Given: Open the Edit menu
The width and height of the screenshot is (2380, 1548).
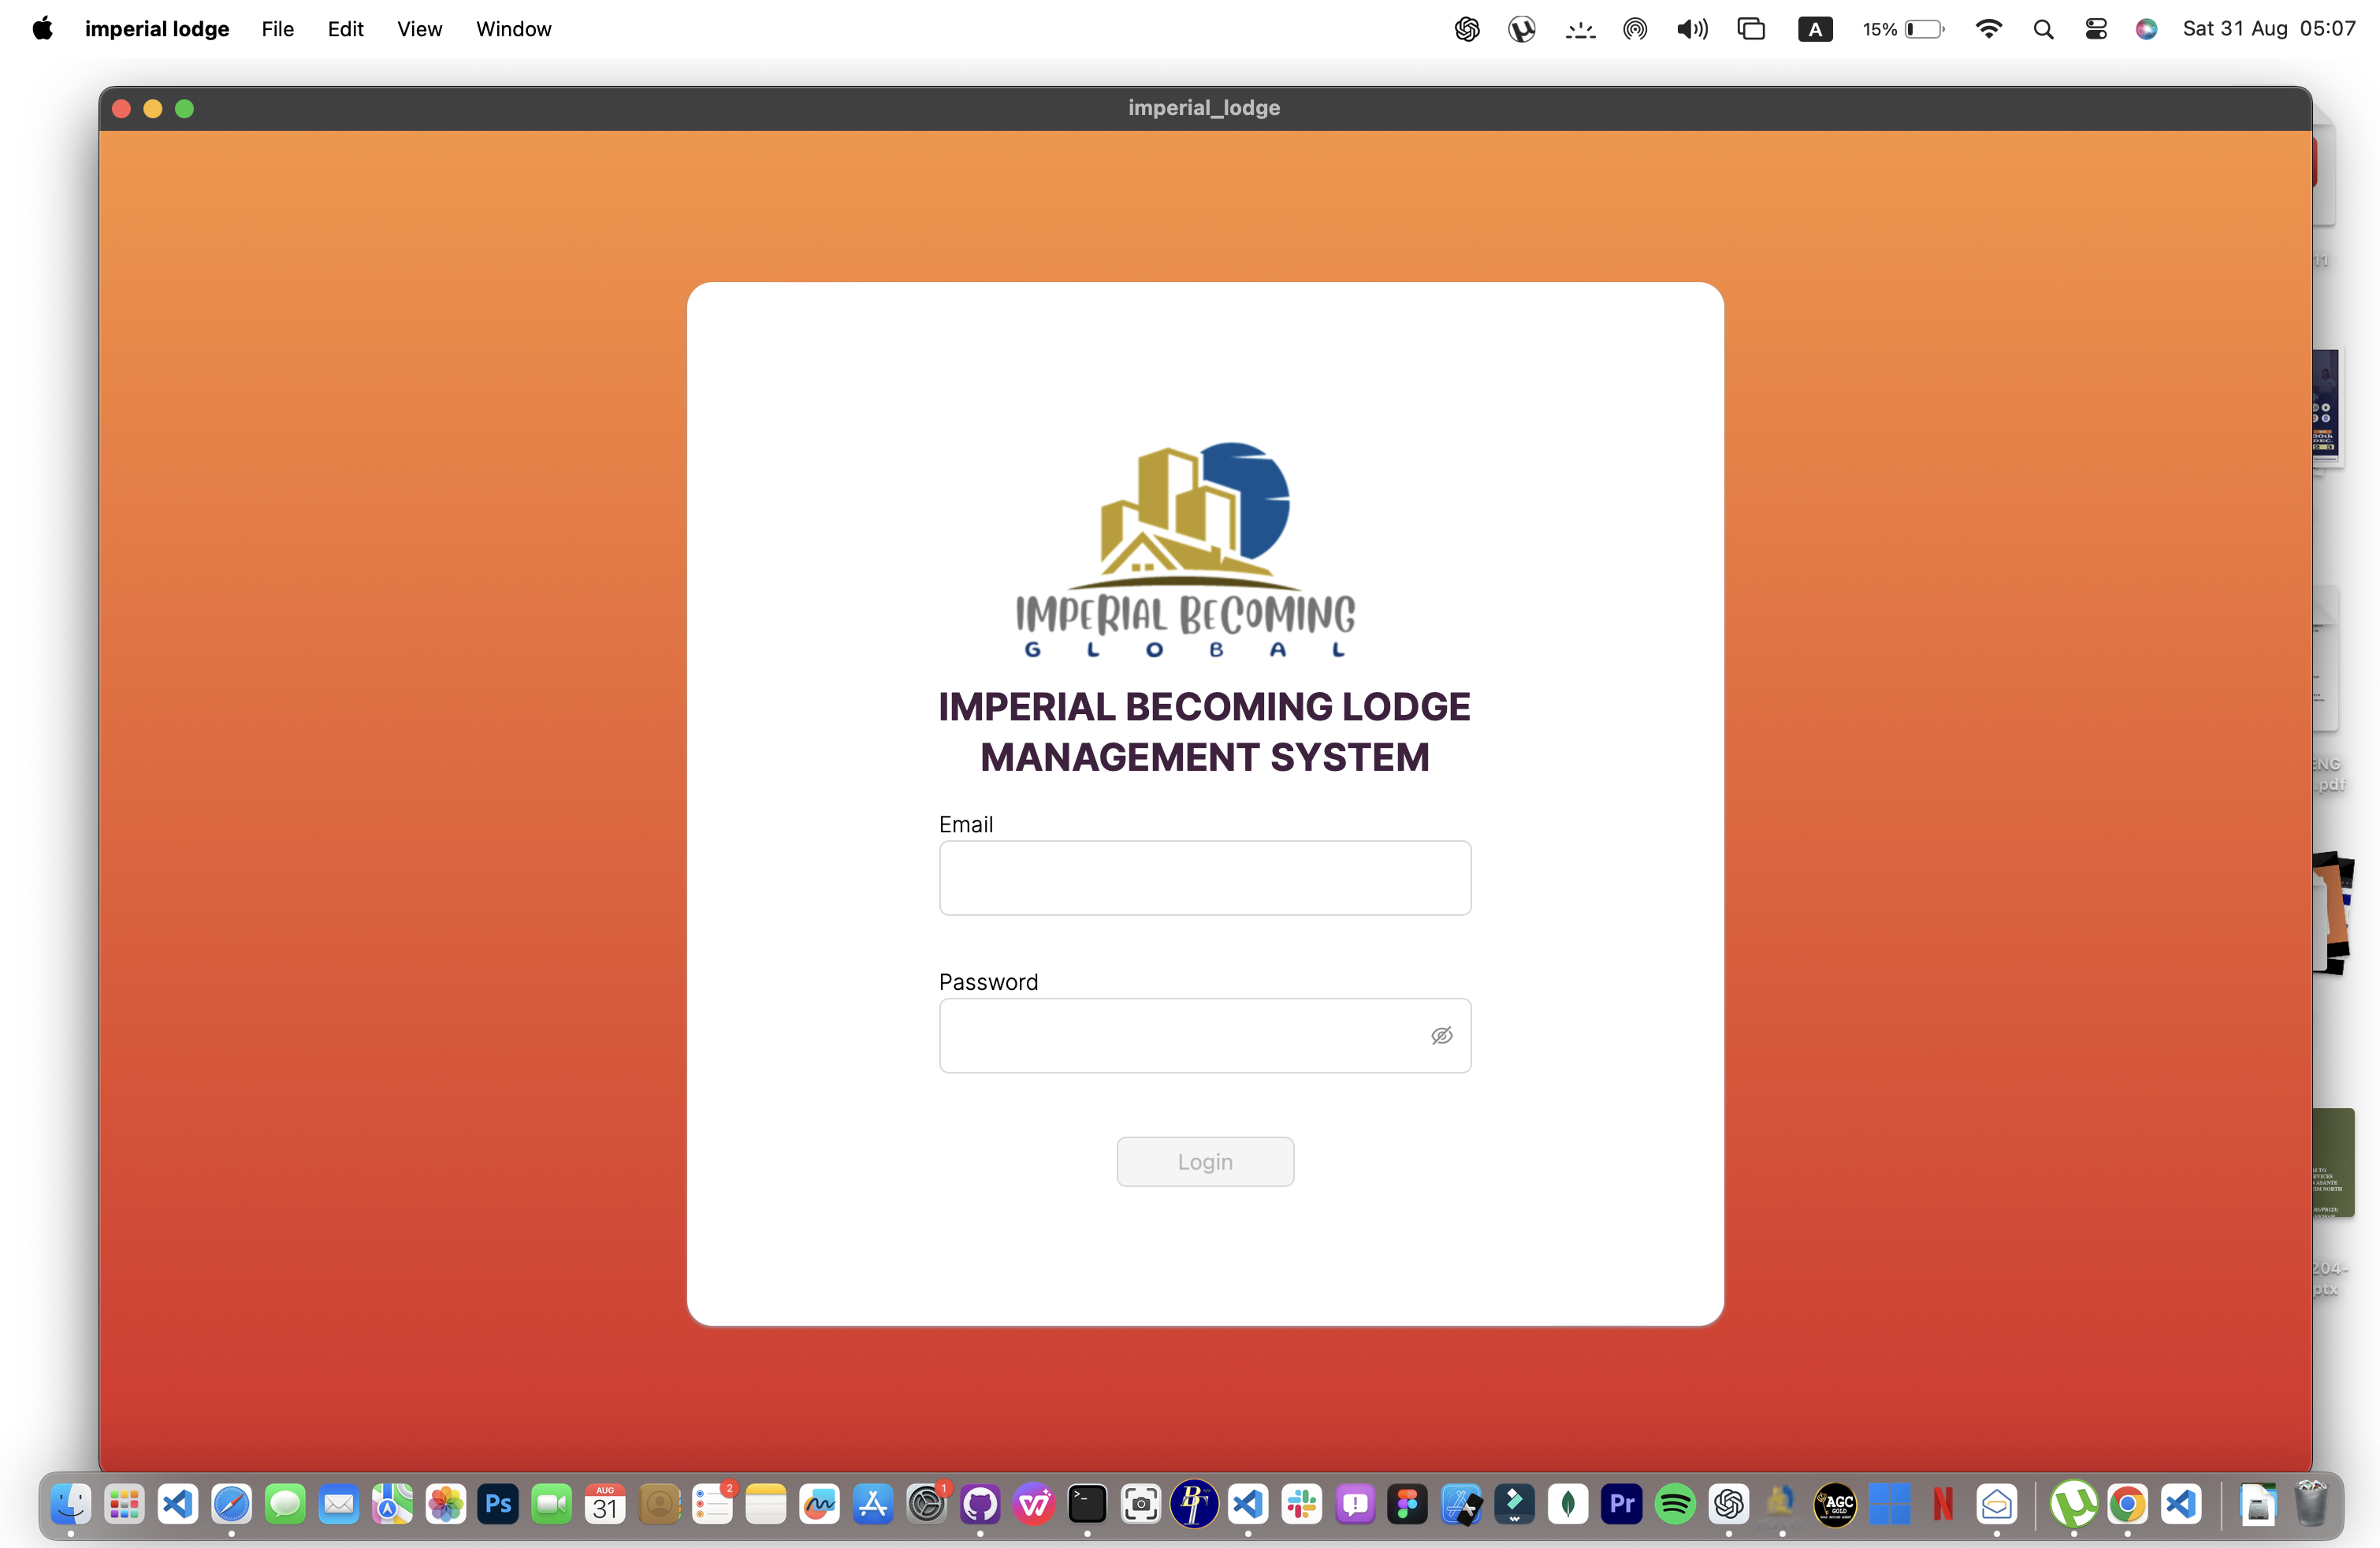Looking at the screenshot, I should 345,29.
